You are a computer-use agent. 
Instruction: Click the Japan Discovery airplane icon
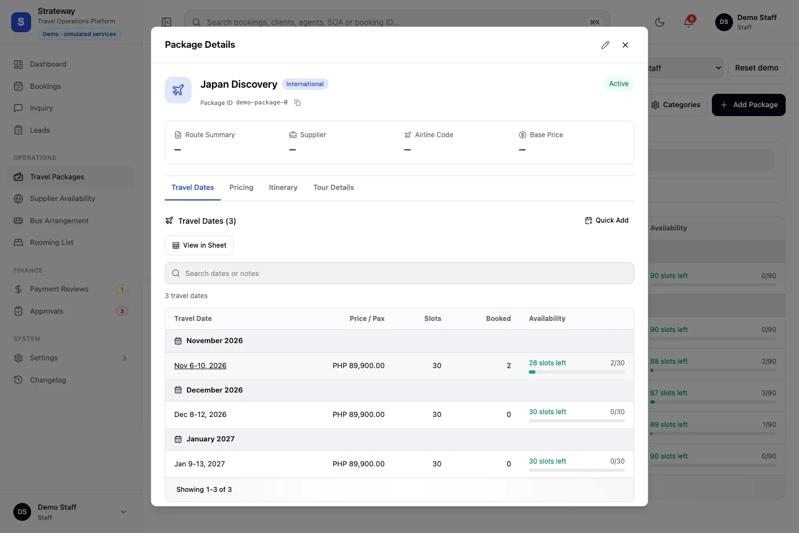(x=178, y=90)
